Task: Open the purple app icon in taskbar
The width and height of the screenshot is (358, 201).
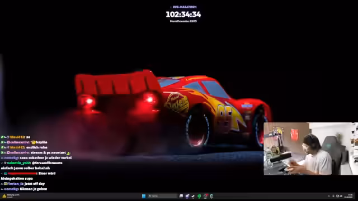Action: (187, 196)
